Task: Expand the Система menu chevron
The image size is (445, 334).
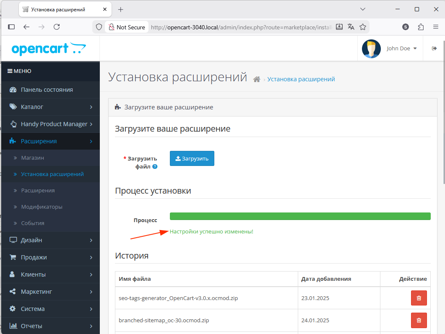Action: click(x=91, y=309)
